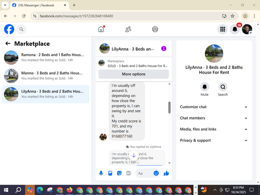Open the Friends icon in top navigation
This screenshot has width=260, height=195.
tap(128, 29)
